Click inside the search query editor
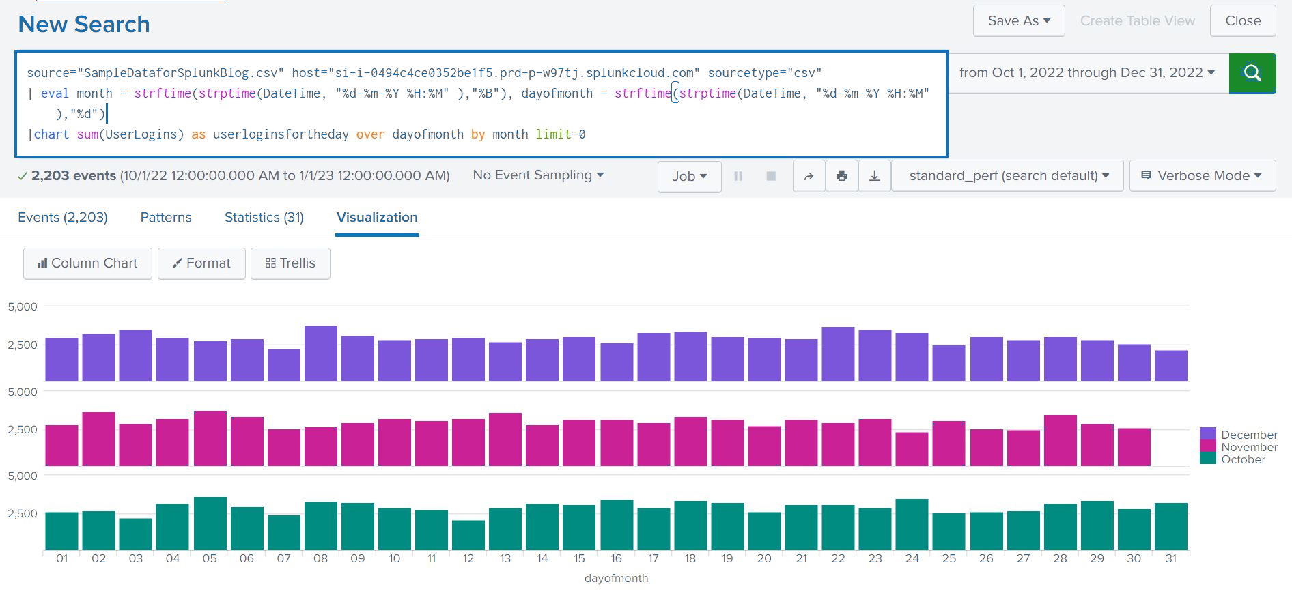This screenshot has height=591, width=1292. point(481,104)
